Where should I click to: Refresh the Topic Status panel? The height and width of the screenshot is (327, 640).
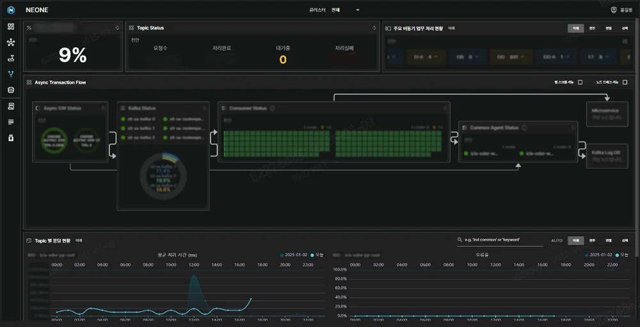tap(374, 28)
